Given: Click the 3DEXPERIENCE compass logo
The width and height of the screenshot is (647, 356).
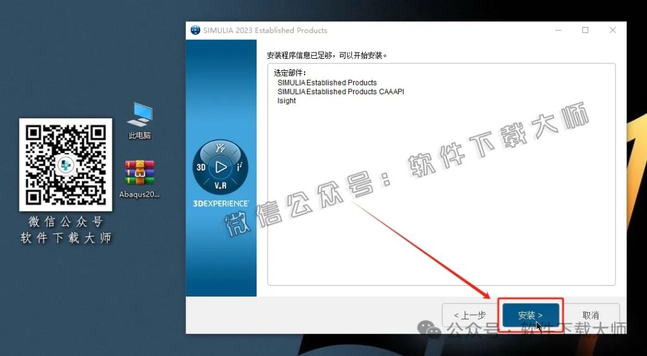Looking at the screenshot, I should (x=221, y=168).
